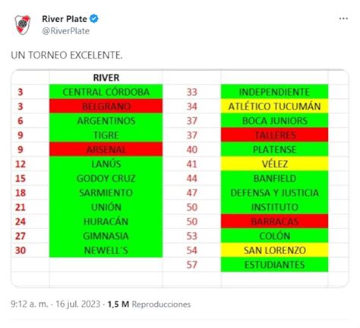Click the red BELGRANO cell
Viewport: 360px width, 328px height.
pyautogui.click(x=106, y=106)
